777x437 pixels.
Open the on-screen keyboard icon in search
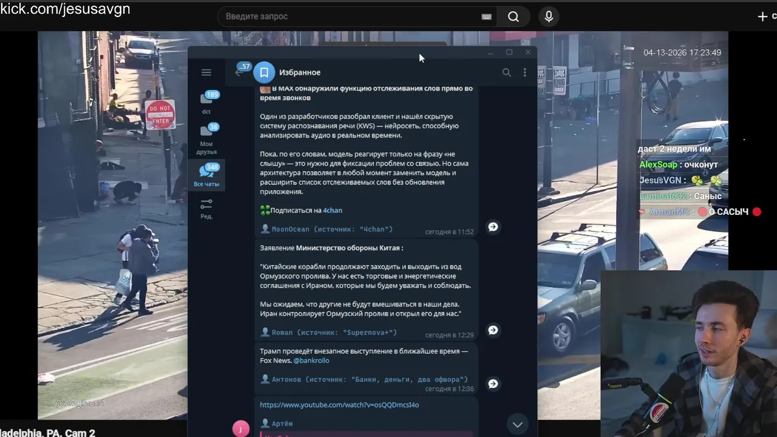tap(486, 16)
